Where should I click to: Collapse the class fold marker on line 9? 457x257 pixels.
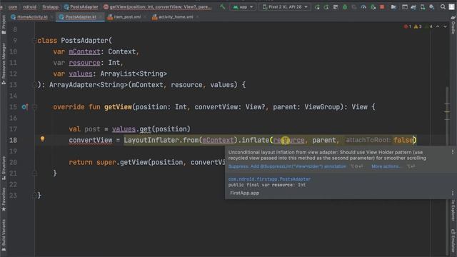[34, 41]
